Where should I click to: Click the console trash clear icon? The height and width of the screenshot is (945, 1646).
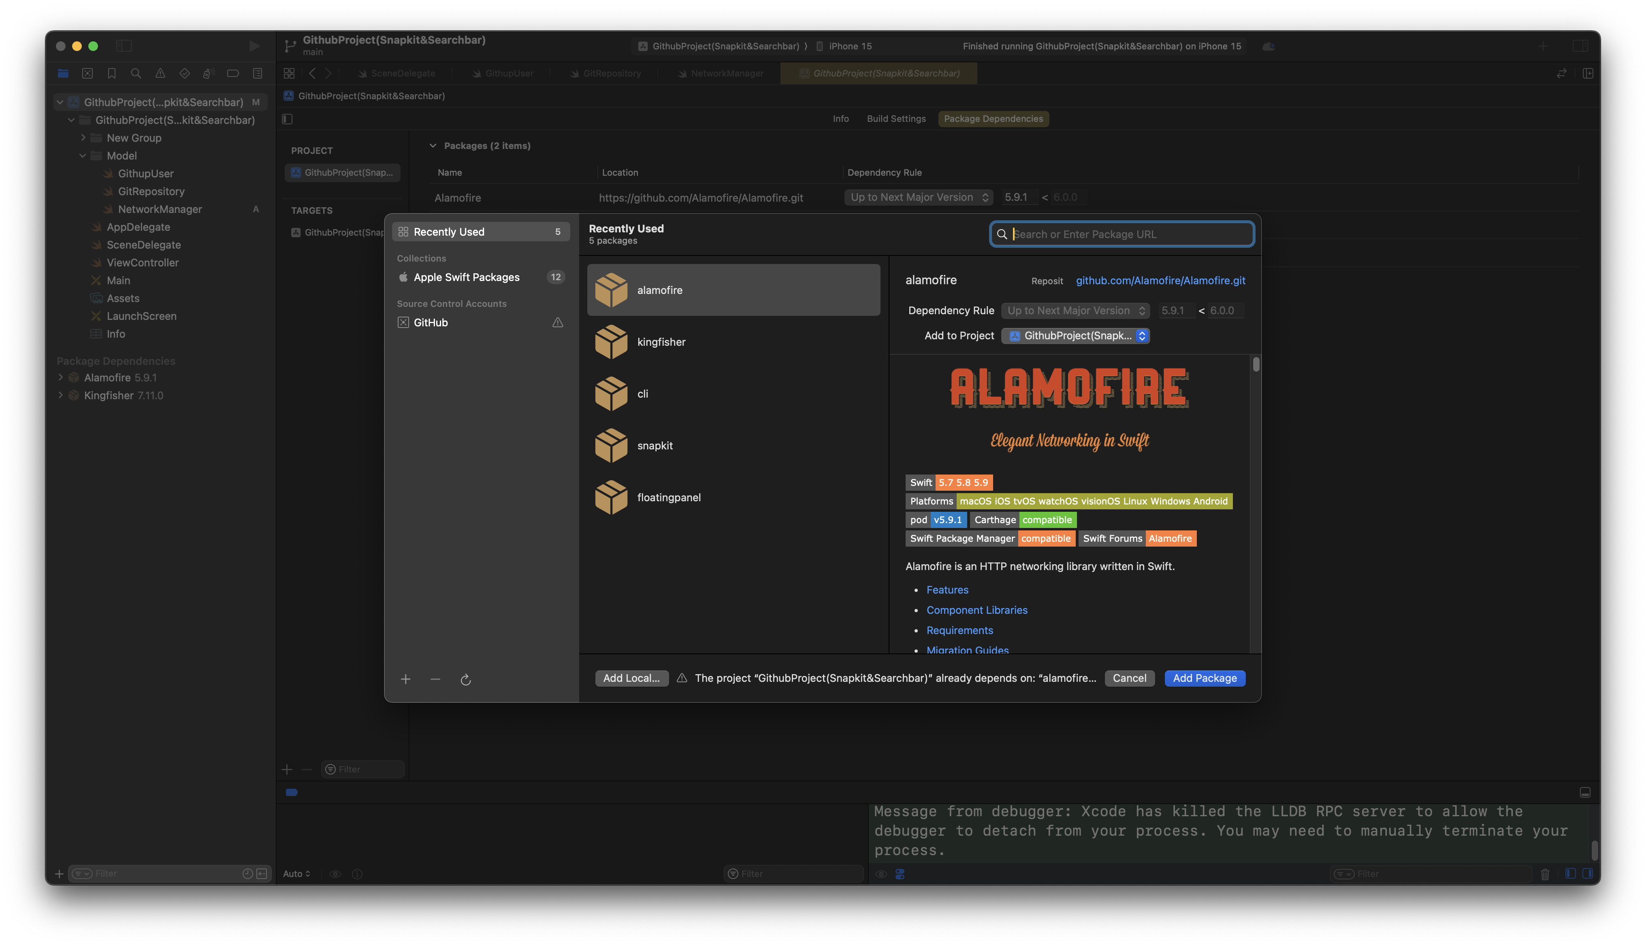click(x=1545, y=874)
